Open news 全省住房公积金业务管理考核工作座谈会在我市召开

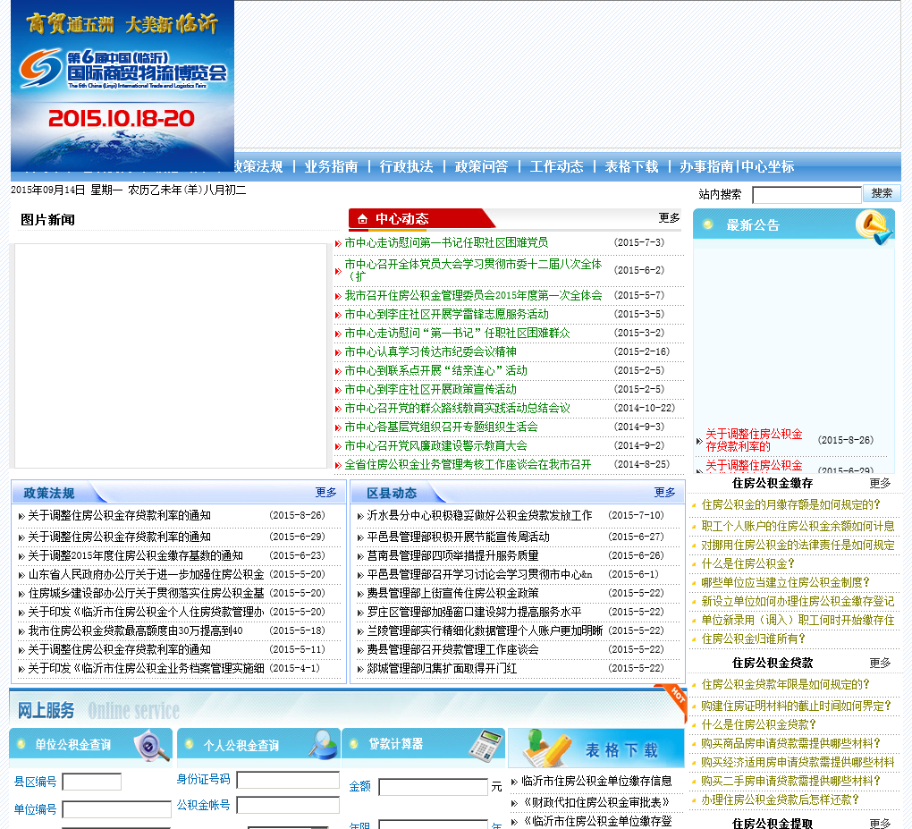pyautogui.click(x=468, y=464)
